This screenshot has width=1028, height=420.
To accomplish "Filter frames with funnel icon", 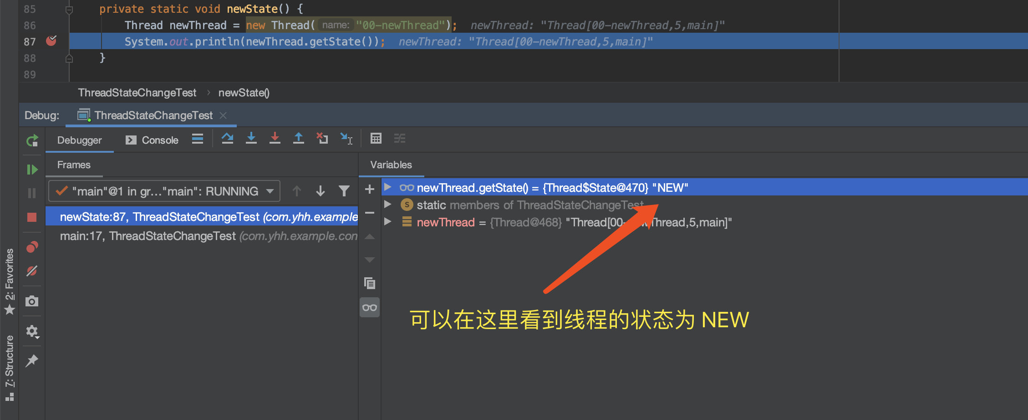I will tap(344, 191).
